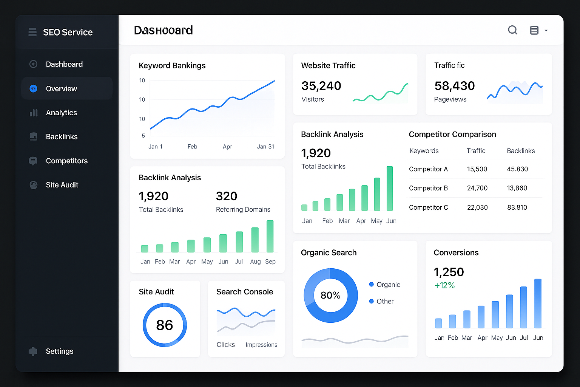Click the Analytics bar chart icon

[x=34, y=113]
